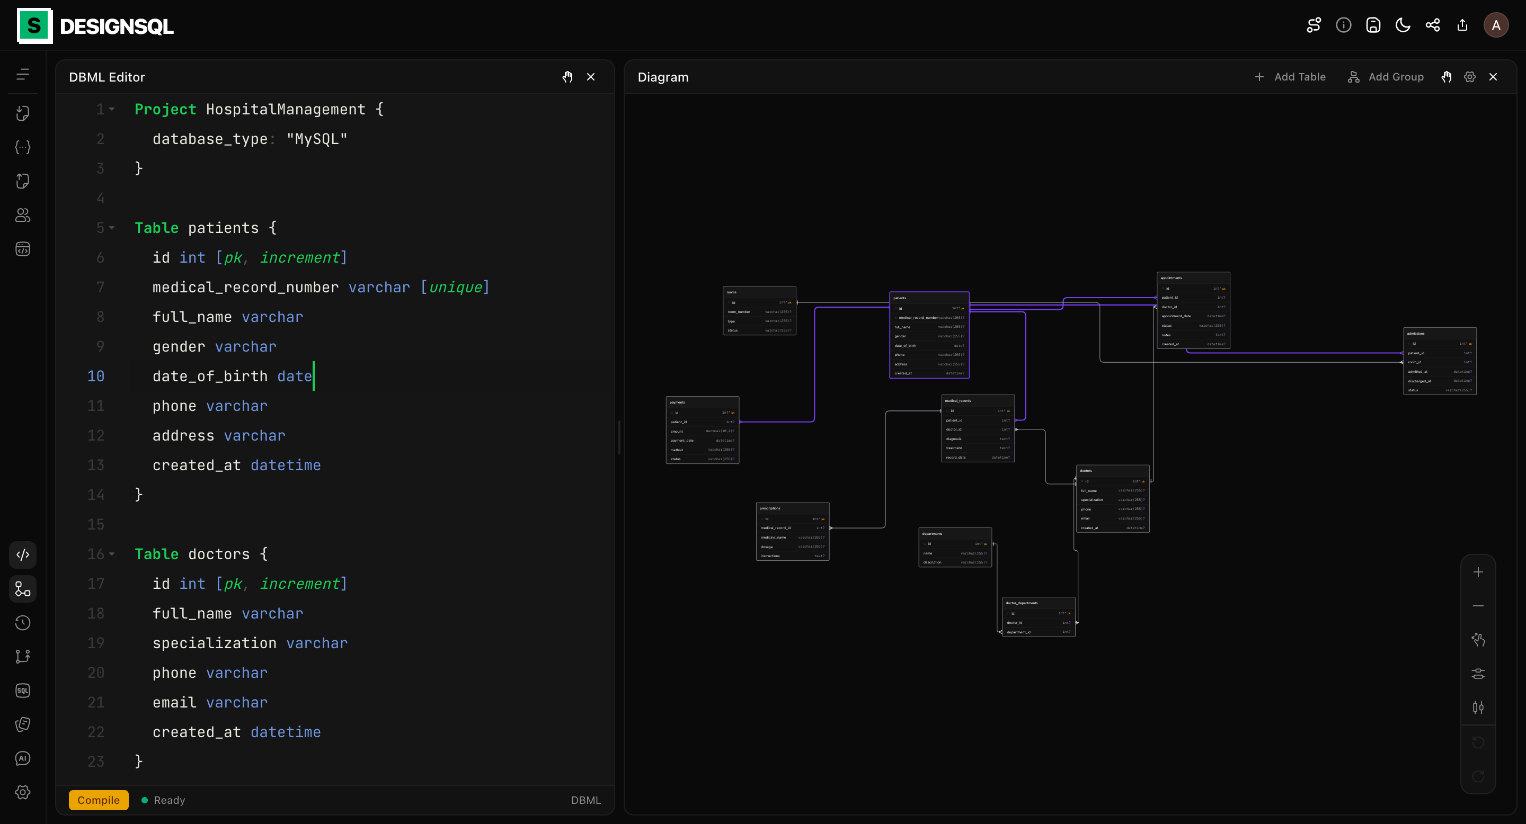1526x824 pixels.
Task: Toggle dark mode moon icon
Action: click(x=1403, y=25)
